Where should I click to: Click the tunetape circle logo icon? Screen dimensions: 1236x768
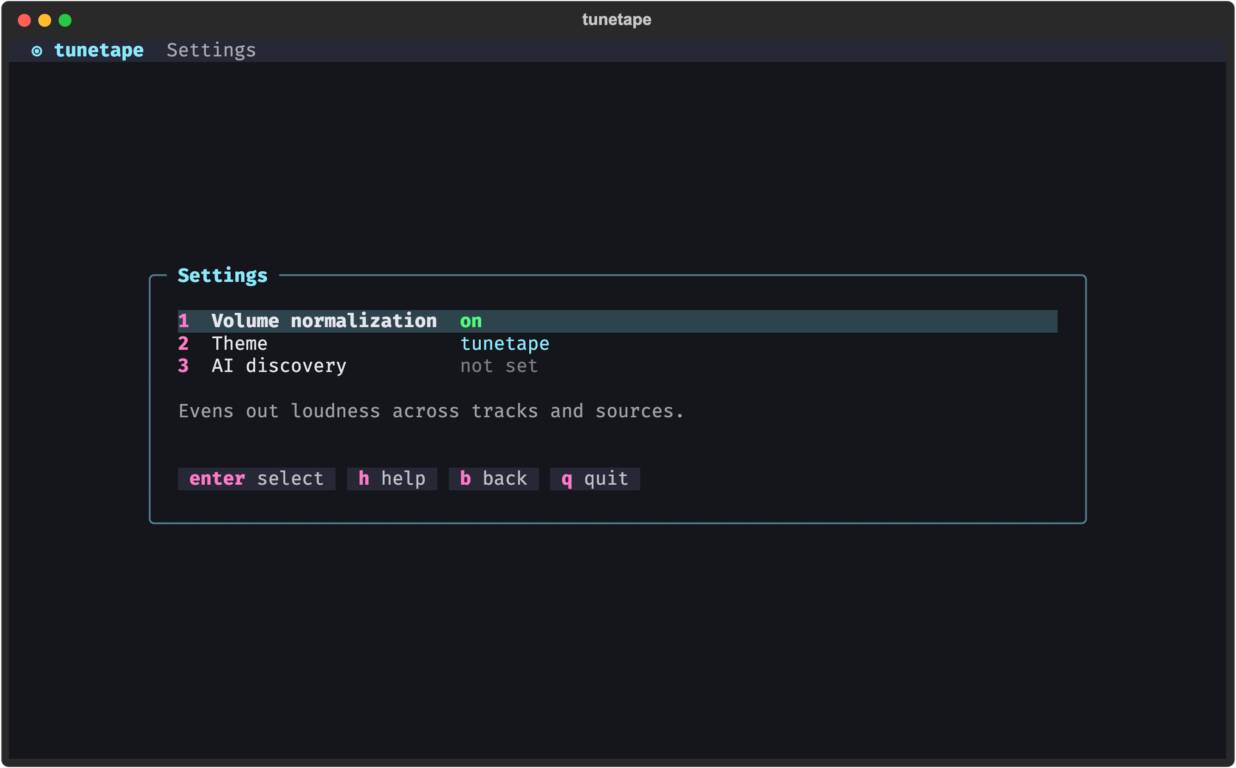click(x=37, y=51)
